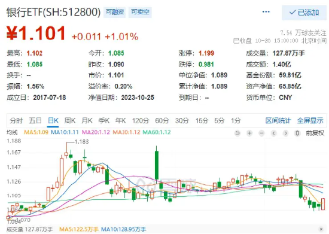Click the 成交量 value 127.87万手 in stats

[x=289, y=53]
